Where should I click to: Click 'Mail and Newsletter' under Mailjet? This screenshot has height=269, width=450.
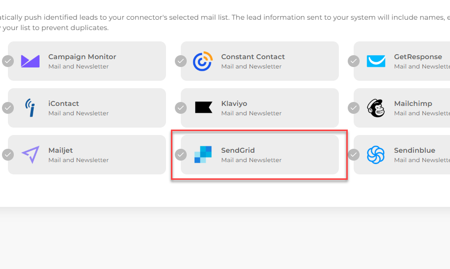(79, 160)
